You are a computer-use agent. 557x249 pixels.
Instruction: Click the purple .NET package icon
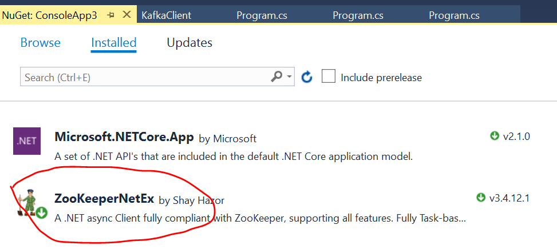pyautogui.click(x=27, y=141)
